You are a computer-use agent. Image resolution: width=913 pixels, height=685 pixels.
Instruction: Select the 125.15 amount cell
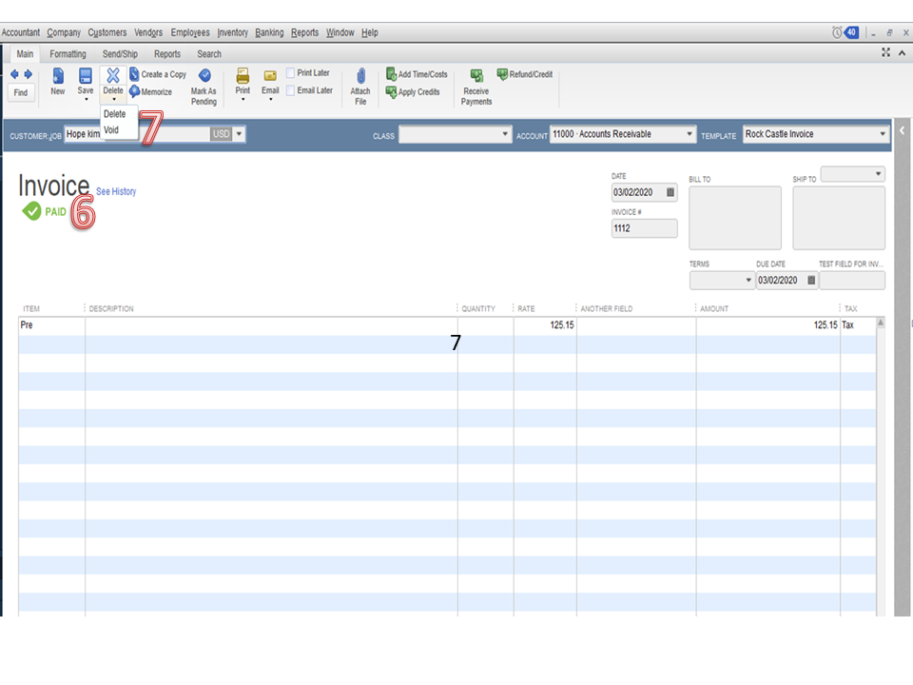coord(768,325)
